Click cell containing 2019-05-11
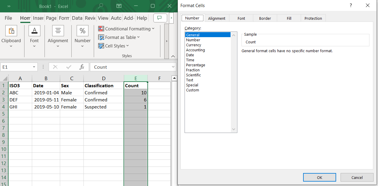The width and height of the screenshot is (378, 186). [46, 100]
